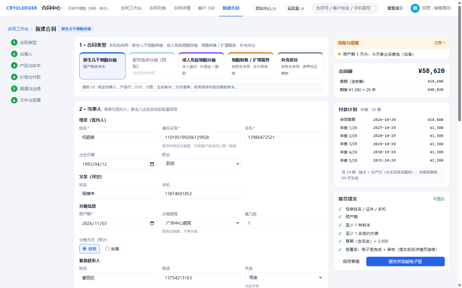Click step 3 circle for 产品与样本
This screenshot has height=288, width=462.
(14, 66)
